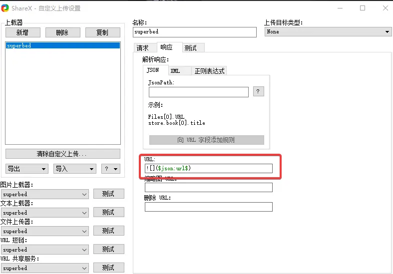
Task: Click the ? help button beside JsonPath
Action: click(x=258, y=91)
